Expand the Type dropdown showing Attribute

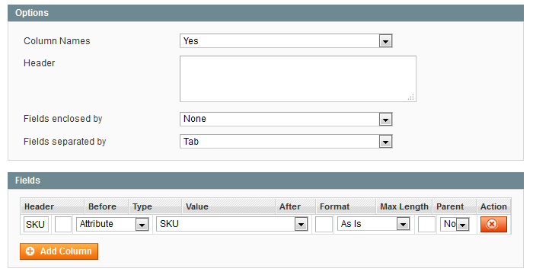click(x=113, y=225)
